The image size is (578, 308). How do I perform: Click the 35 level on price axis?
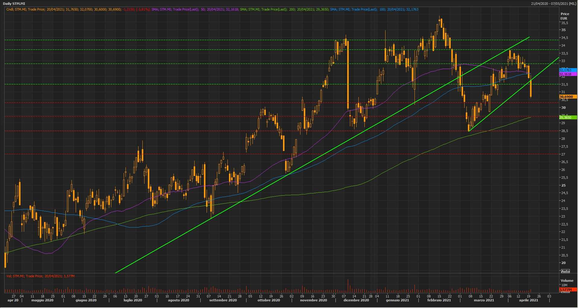pyautogui.click(x=563, y=30)
